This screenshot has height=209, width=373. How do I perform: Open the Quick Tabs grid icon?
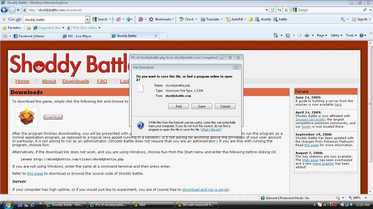click(x=5, y=36)
